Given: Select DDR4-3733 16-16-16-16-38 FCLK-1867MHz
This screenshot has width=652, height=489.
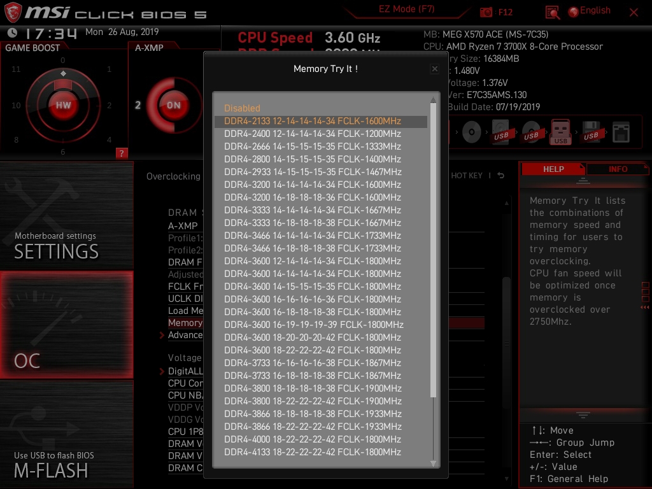Looking at the screenshot, I should [x=321, y=363].
